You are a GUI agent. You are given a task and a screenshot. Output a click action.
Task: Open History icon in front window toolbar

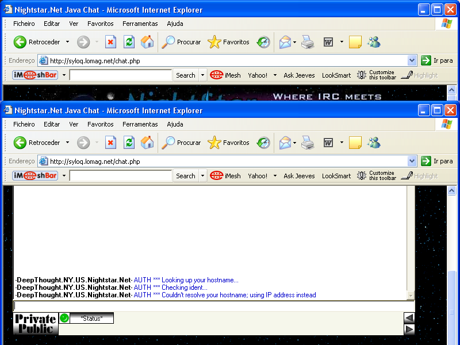(263, 143)
